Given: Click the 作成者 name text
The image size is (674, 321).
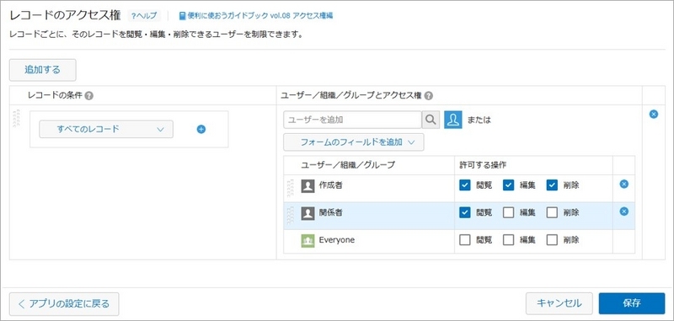Looking at the screenshot, I should (x=331, y=185).
